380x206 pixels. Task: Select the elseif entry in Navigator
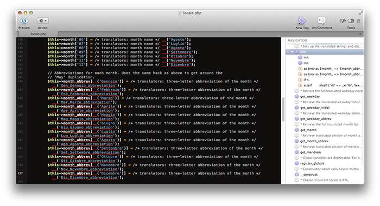[x=308, y=85]
